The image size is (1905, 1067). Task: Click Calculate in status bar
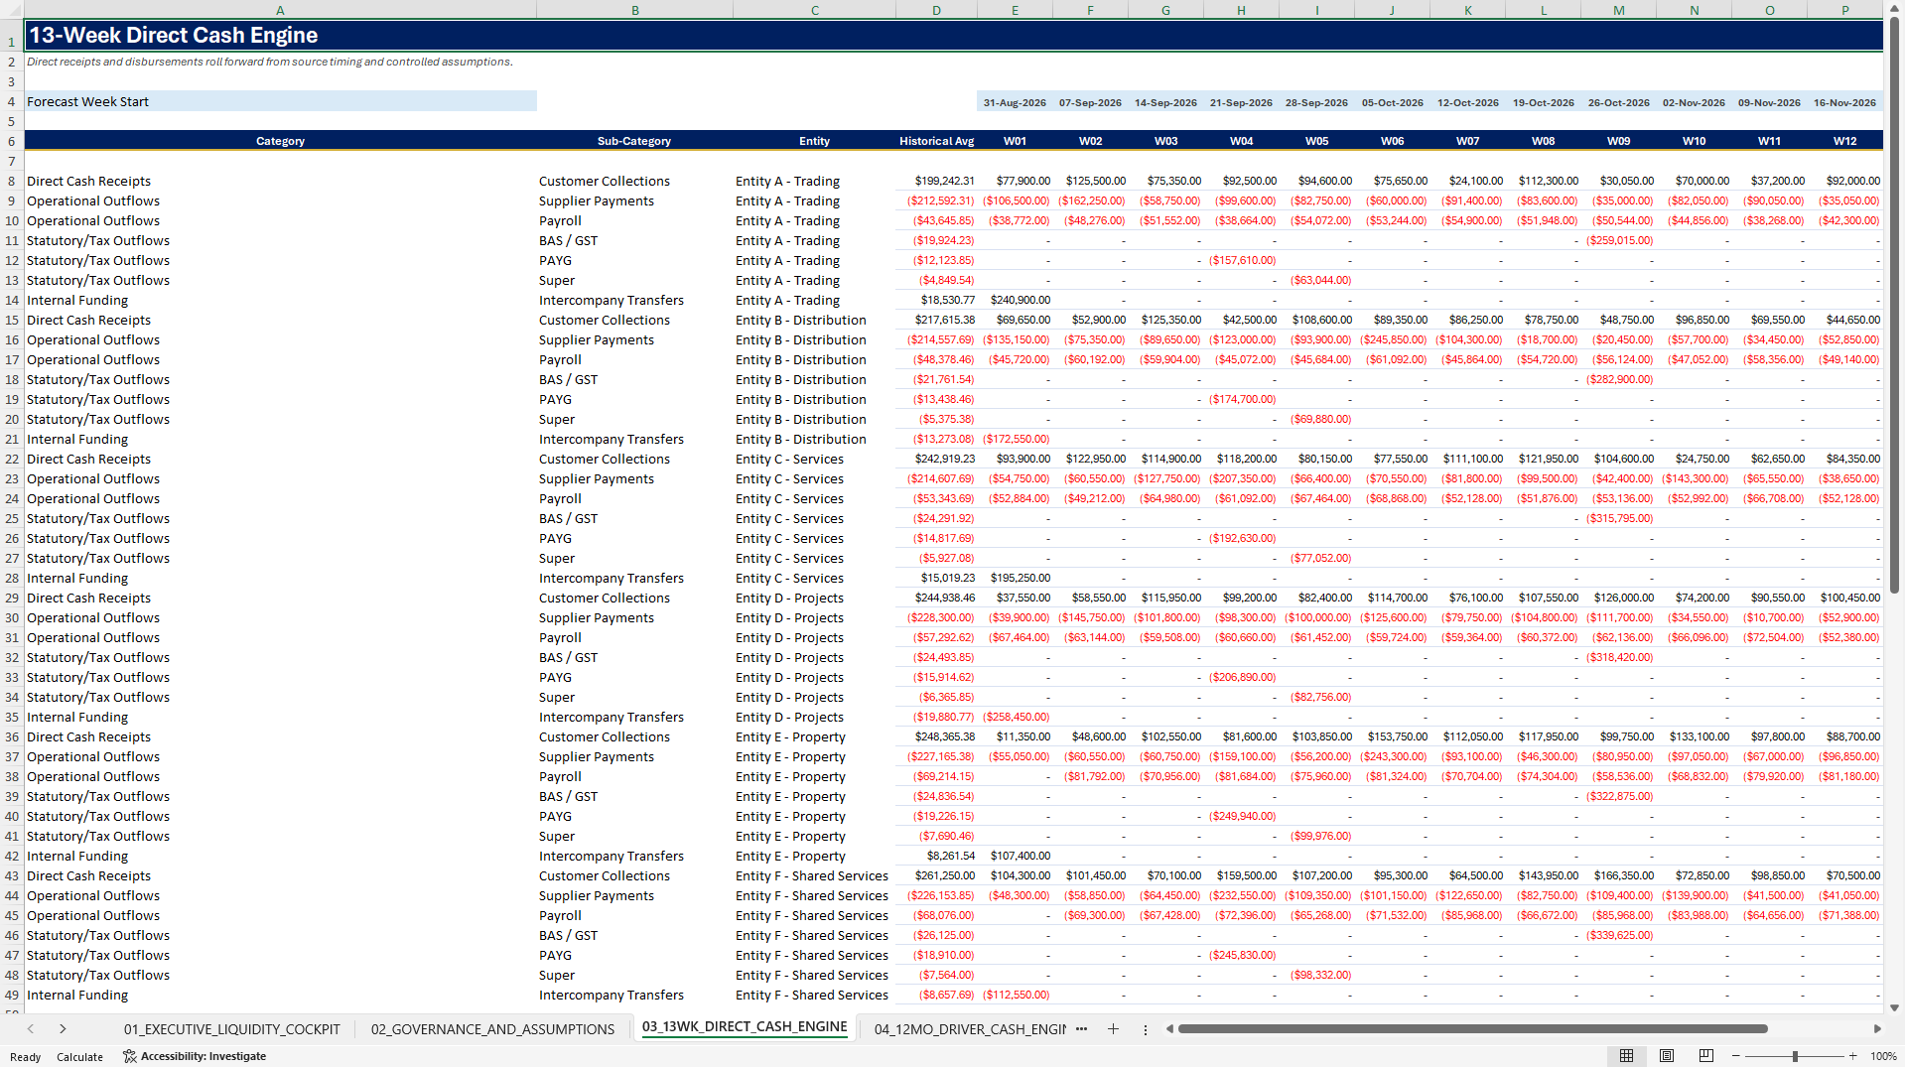[x=79, y=1057]
